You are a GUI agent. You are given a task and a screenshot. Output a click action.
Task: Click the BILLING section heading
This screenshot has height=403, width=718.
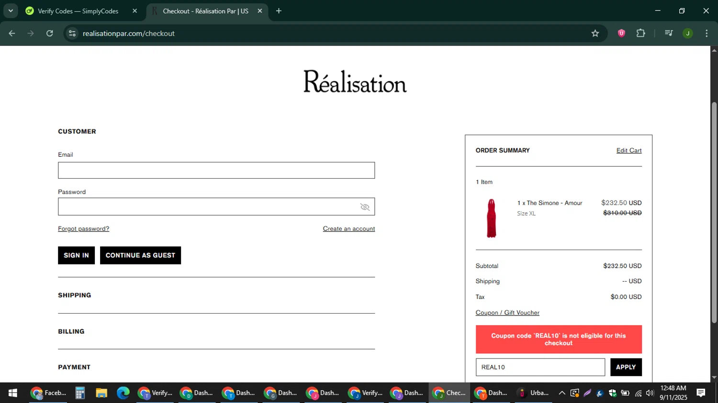coord(71,331)
